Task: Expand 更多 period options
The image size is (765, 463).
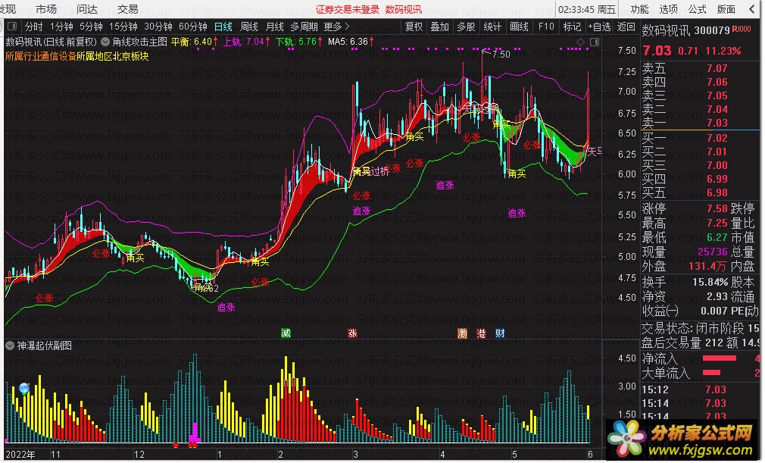Action: pos(336,27)
